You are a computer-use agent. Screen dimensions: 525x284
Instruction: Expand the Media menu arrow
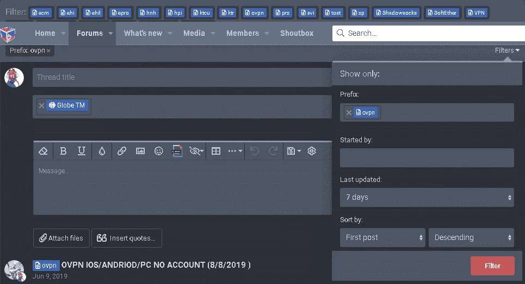pos(213,34)
